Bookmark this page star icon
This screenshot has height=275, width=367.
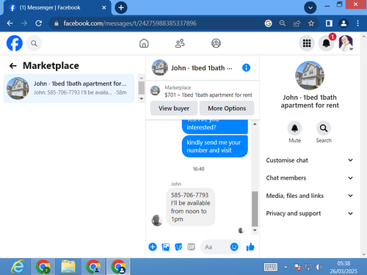click(x=311, y=23)
